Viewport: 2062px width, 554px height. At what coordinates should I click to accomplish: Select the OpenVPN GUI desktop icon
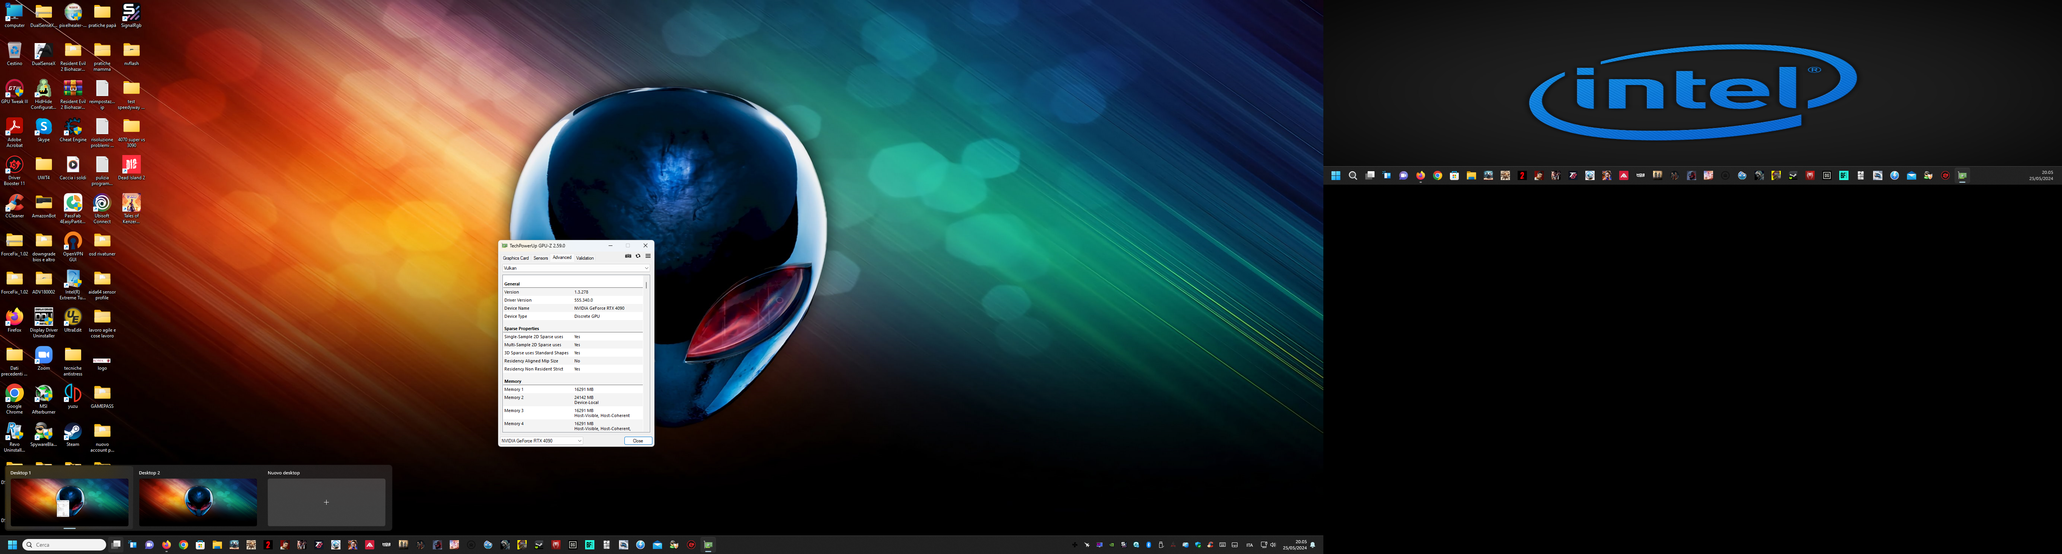tap(73, 247)
